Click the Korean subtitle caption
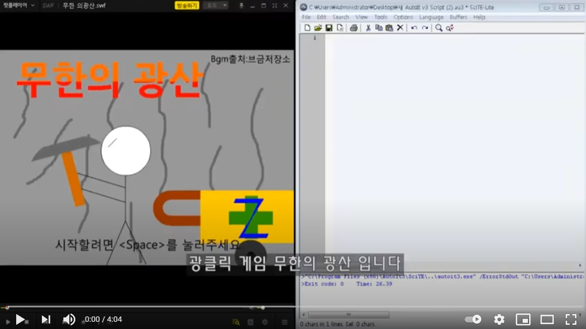This screenshot has height=329, width=586. coord(295,264)
